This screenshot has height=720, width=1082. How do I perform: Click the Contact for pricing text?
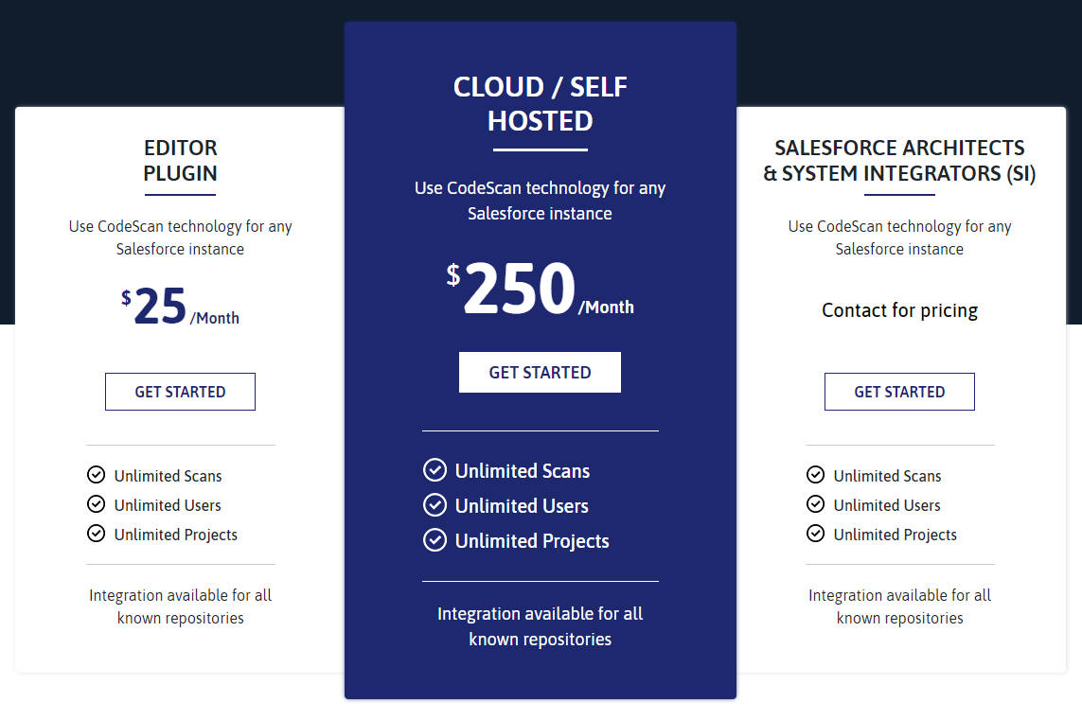click(899, 310)
